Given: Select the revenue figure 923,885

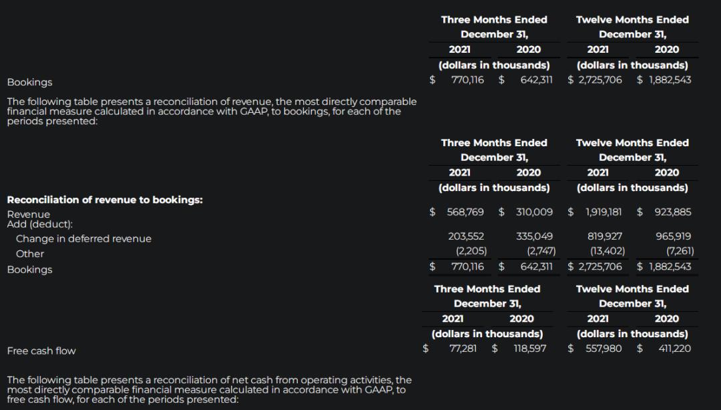Looking at the screenshot, I should pos(672,212).
